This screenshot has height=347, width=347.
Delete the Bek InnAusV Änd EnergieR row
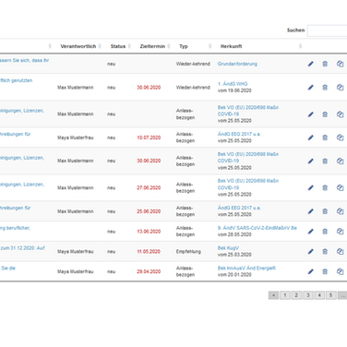(x=325, y=271)
